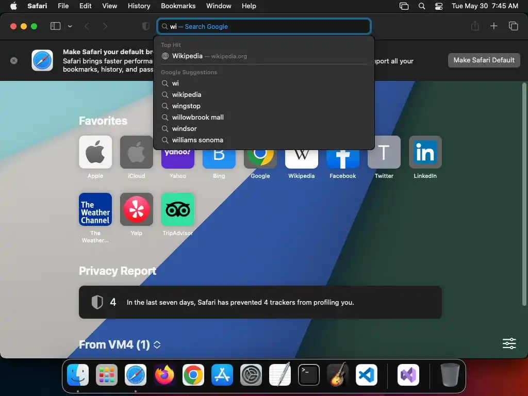Click the Share button in toolbar
This screenshot has width=528, height=396.
[475, 26]
